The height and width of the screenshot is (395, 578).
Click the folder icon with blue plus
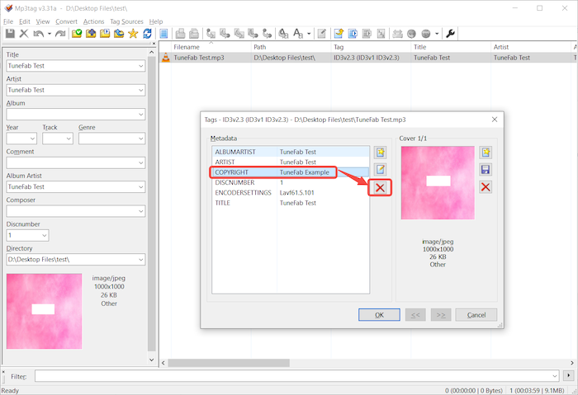pos(91,34)
